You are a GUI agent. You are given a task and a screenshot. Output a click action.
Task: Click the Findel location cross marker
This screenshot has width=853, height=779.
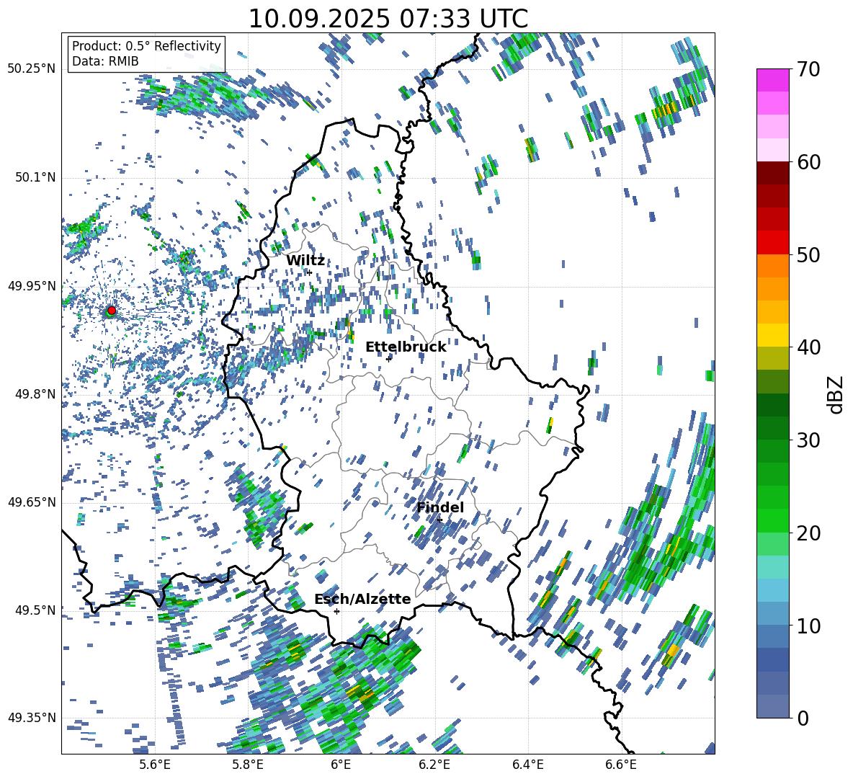pyautogui.click(x=439, y=520)
